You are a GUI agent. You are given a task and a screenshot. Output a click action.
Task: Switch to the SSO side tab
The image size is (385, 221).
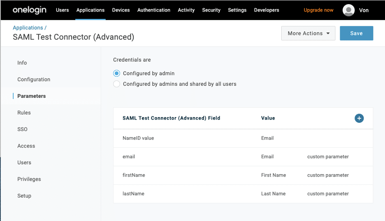pos(22,129)
